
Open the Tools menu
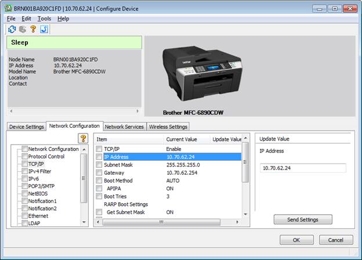coord(44,19)
